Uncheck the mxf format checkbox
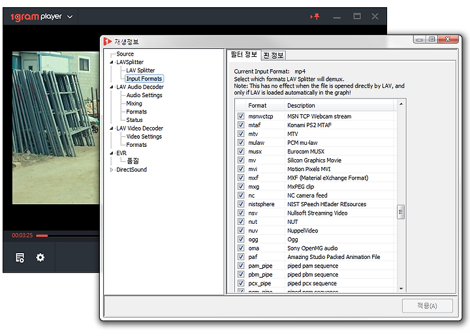This screenshot has width=470, height=336. click(x=241, y=177)
